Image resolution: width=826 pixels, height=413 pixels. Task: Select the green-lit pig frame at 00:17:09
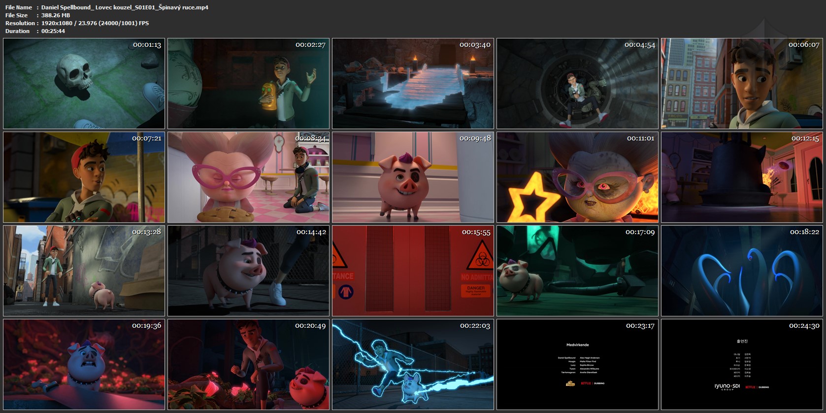[577, 271]
